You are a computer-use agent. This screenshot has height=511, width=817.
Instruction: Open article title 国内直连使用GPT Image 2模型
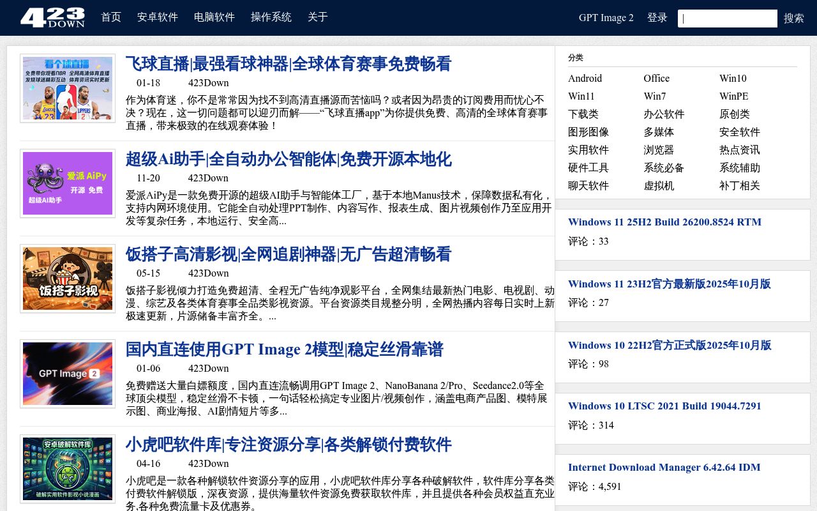click(x=284, y=349)
